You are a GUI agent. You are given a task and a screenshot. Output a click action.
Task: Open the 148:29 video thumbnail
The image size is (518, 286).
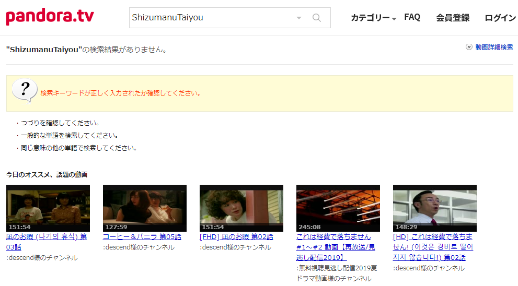pos(435,208)
